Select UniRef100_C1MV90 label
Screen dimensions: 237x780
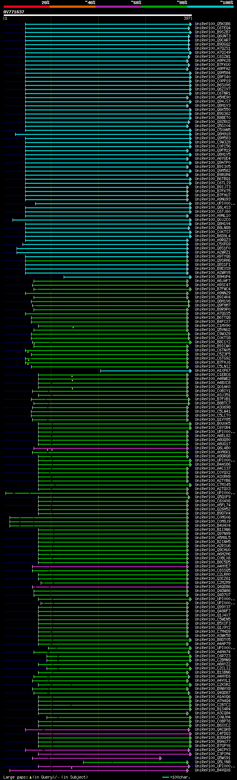click(213, 326)
